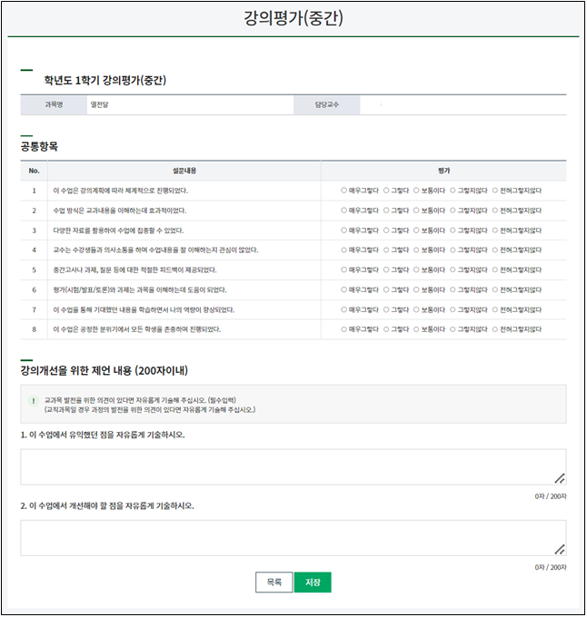Choose '전혀그렇지않다' for question 5
Viewport: 587px width, 617px height.
coord(495,269)
